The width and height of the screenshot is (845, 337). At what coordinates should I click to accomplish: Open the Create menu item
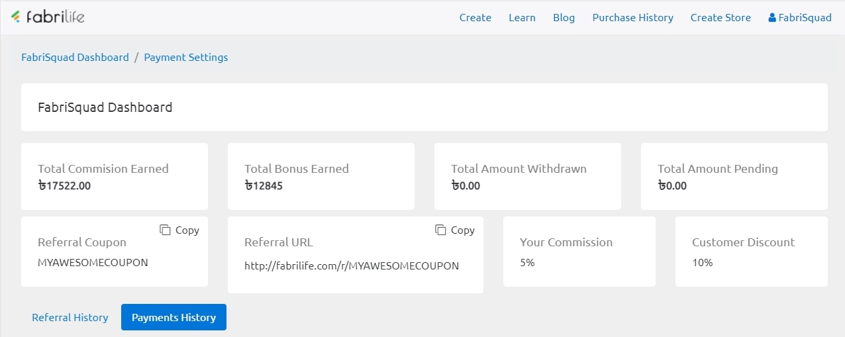[x=475, y=18]
